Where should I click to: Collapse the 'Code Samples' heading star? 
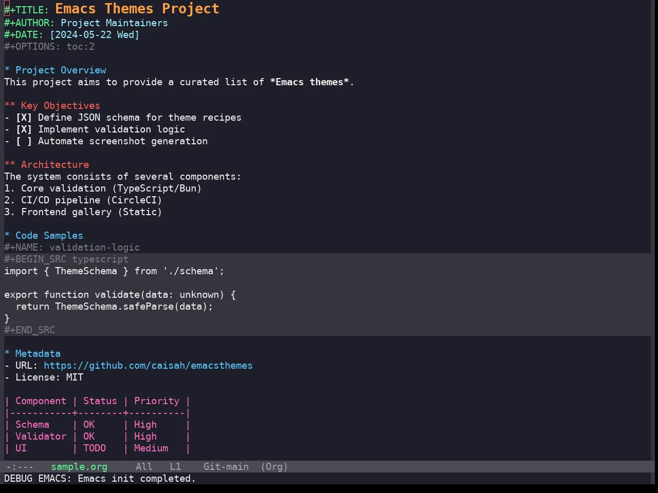(x=7, y=236)
